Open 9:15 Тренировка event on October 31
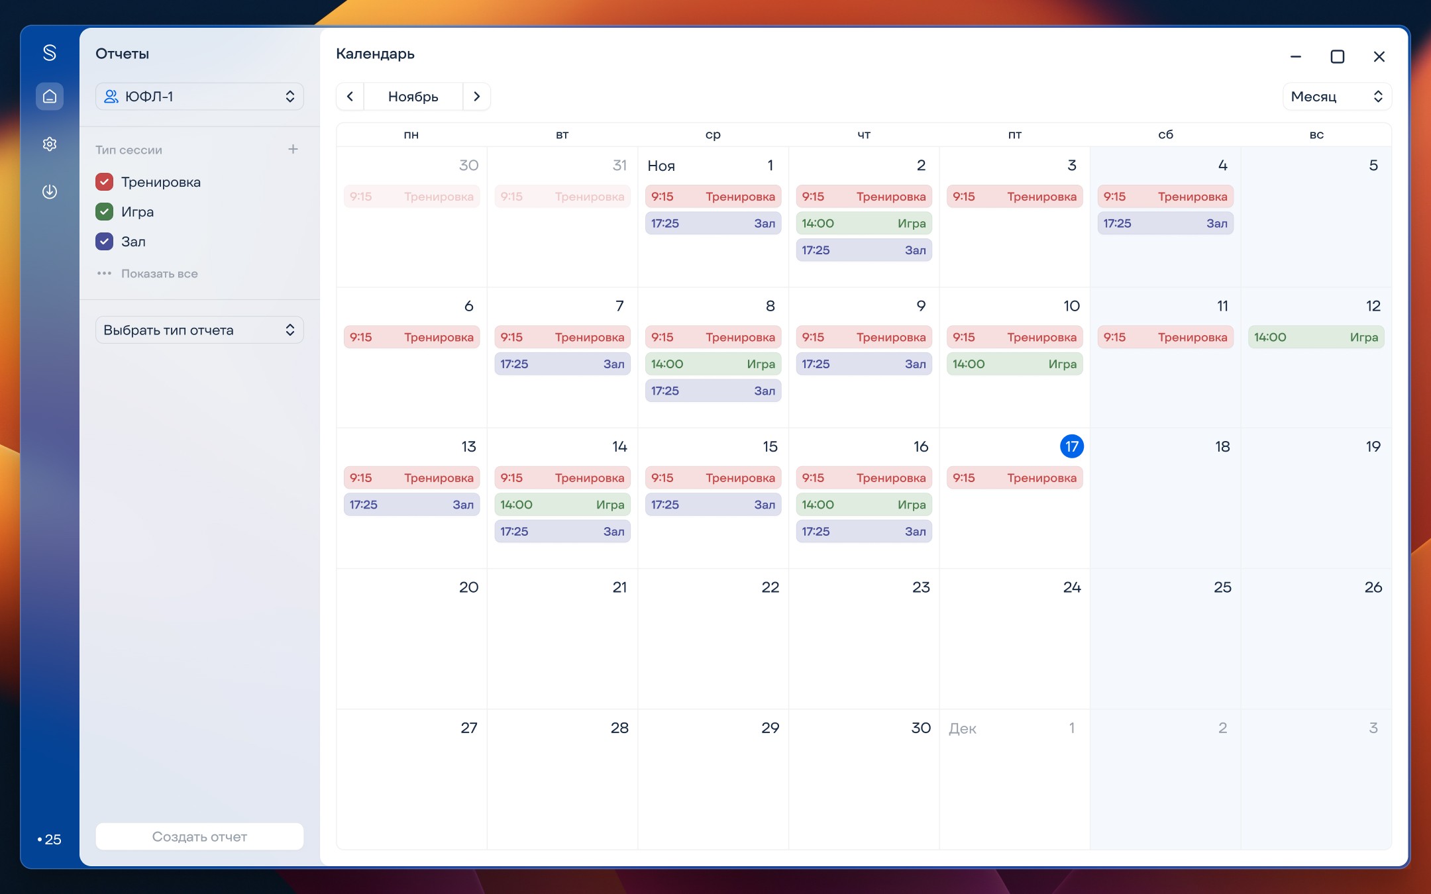The image size is (1431, 894). coord(562,197)
